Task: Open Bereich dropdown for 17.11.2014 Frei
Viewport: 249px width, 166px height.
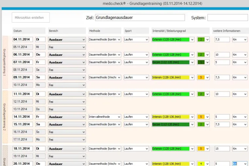Action: [67, 140]
